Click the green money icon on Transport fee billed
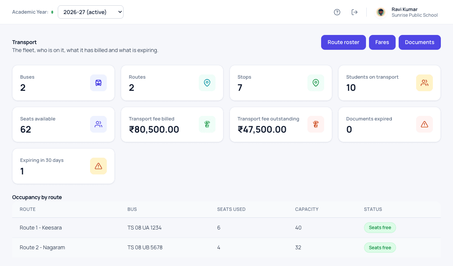 click(x=207, y=125)
